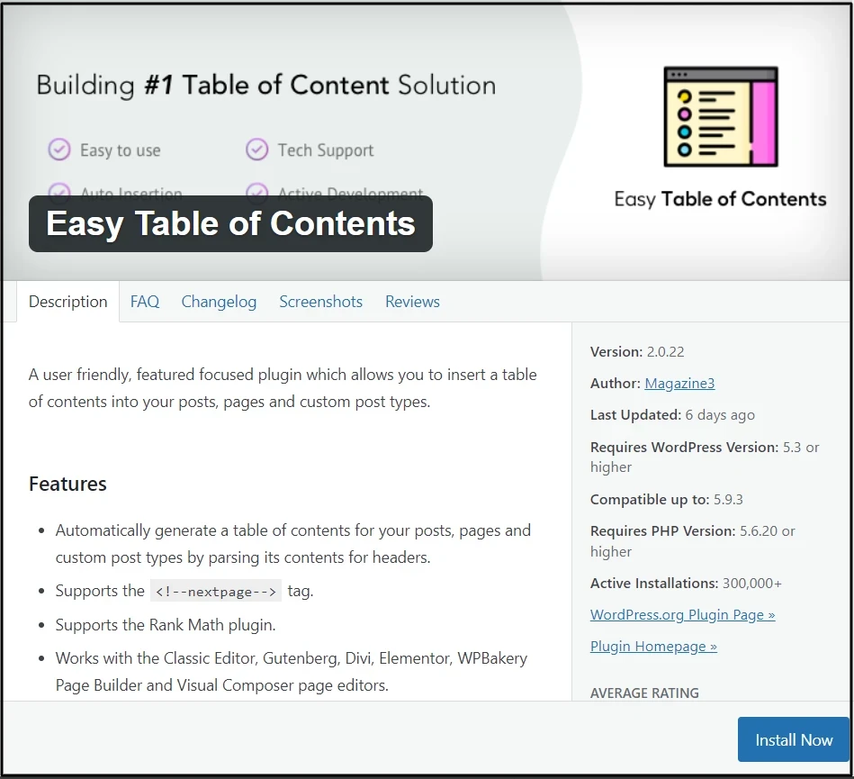Click the nextpage code tag

[x=216, y=592]
